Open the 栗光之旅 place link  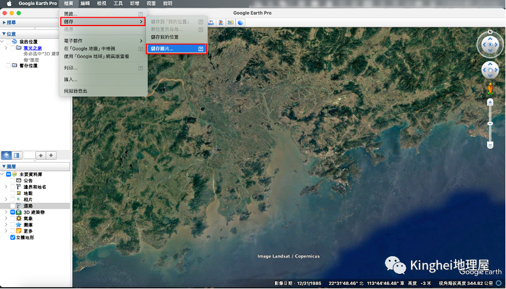tap(33, 47)
